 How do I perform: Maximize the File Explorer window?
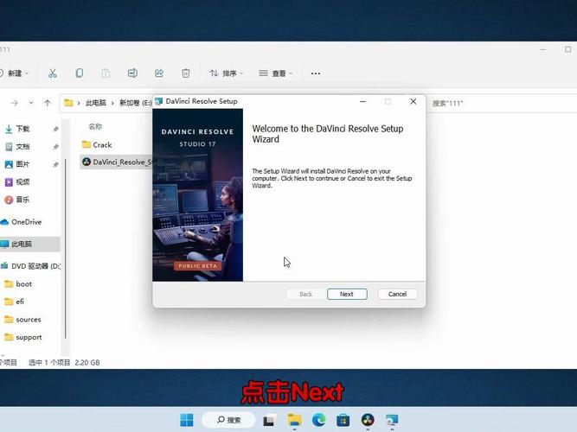568,49
